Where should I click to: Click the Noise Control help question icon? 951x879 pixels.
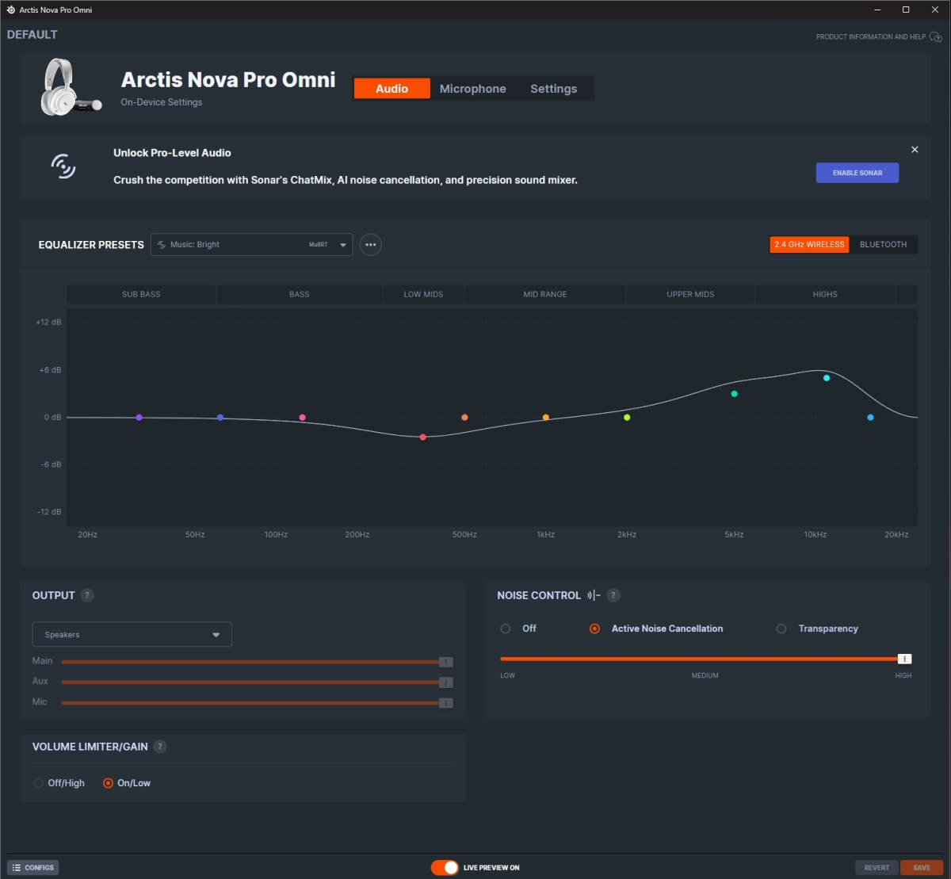coord(613,595)
